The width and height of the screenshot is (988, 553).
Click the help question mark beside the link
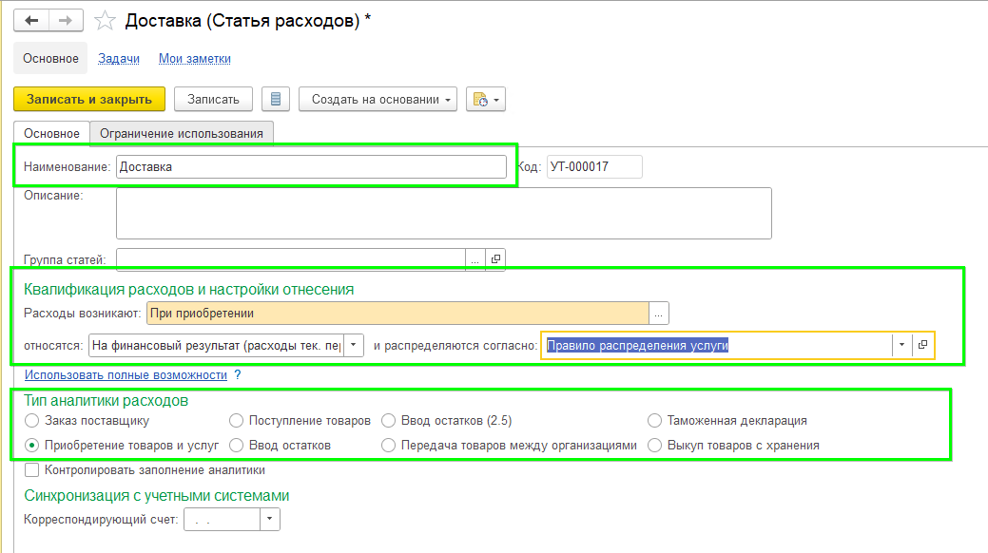pos(238,374)
